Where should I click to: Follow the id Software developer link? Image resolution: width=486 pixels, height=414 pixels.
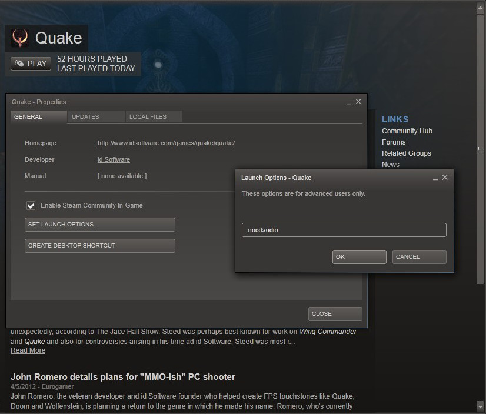(x=114, y=159)
